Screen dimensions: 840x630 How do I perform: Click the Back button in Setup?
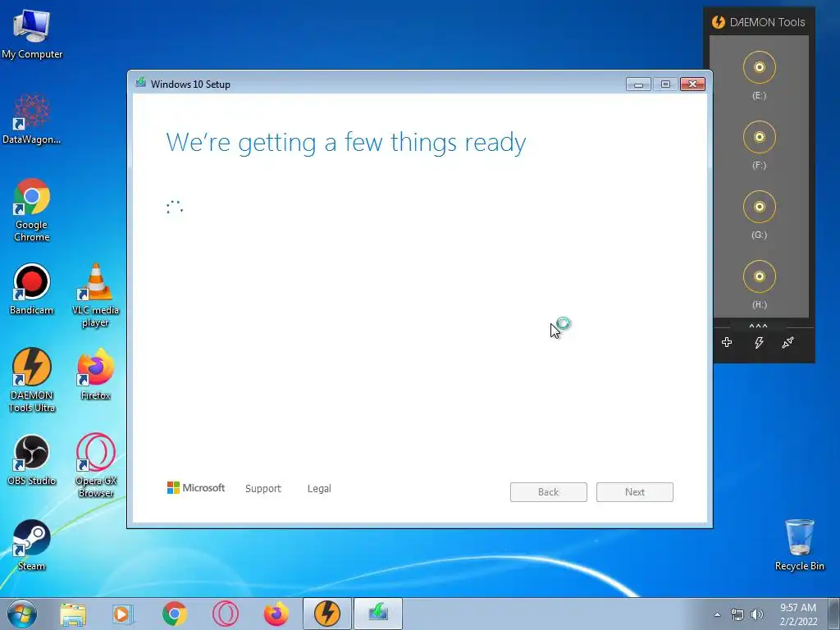click(x=549, y=492)
